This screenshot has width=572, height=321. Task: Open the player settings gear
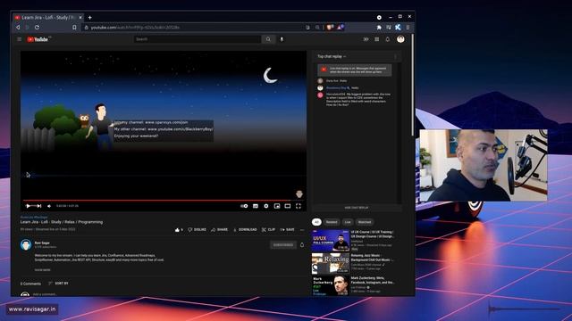tap(266, 206)
